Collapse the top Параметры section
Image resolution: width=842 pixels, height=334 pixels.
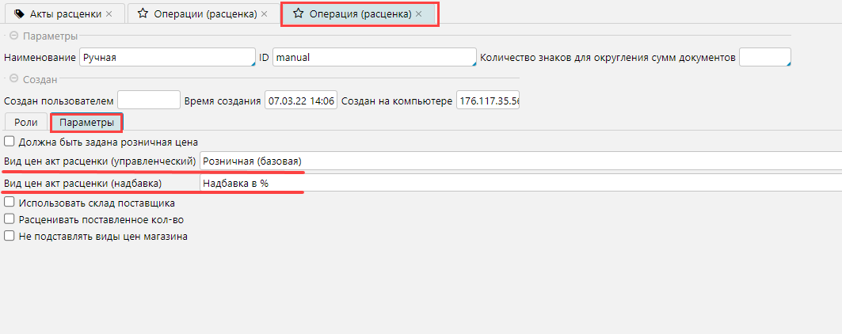point(13,36)
